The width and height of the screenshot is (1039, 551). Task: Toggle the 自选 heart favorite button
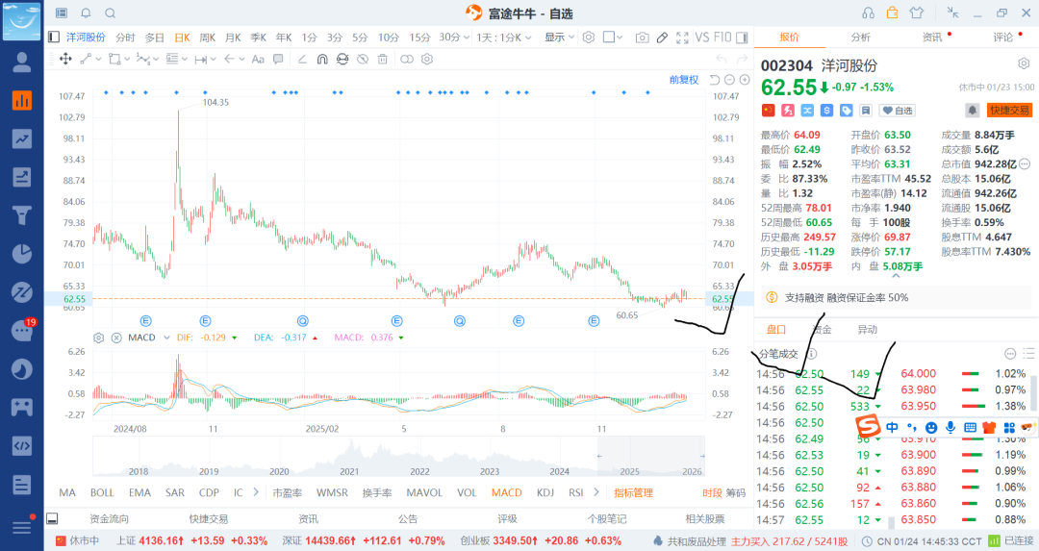[898, 111]
